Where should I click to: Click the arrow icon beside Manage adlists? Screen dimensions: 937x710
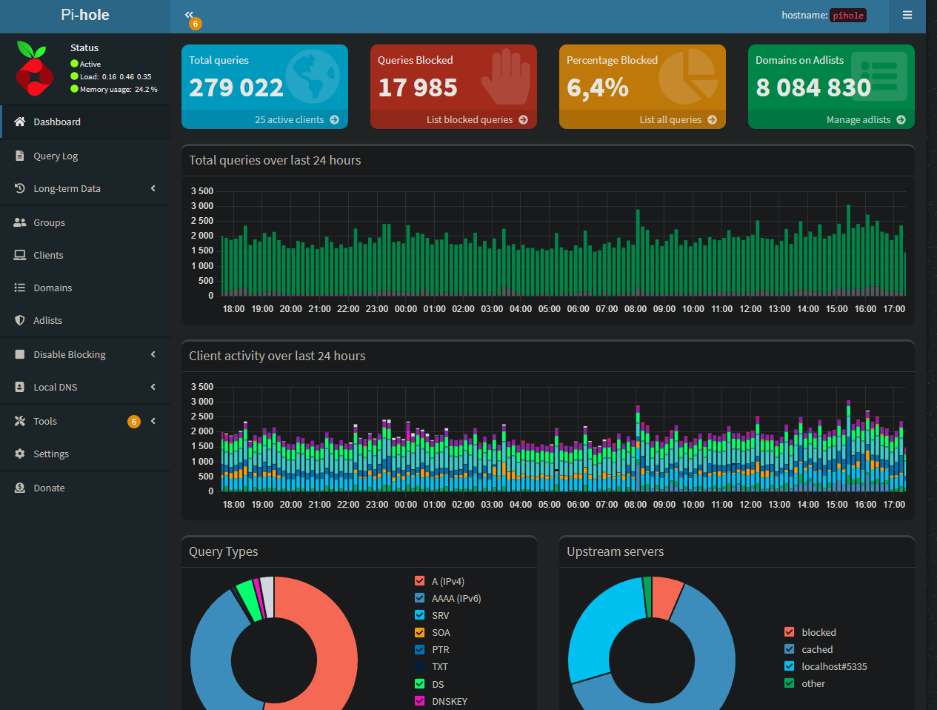click(901, 119)
